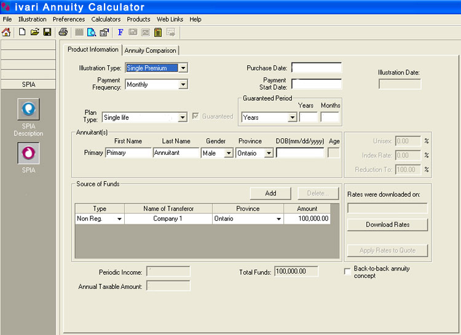Image resolution: width=461 pixels, height=335 pixels.
Task: Expand the Illustration Type dropdown
Action: click(183, 68)
